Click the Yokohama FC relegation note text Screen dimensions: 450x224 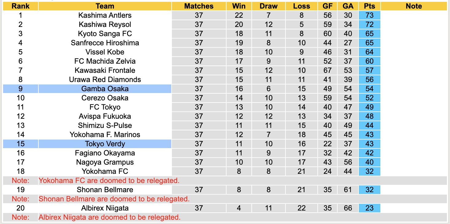(109, 181)
